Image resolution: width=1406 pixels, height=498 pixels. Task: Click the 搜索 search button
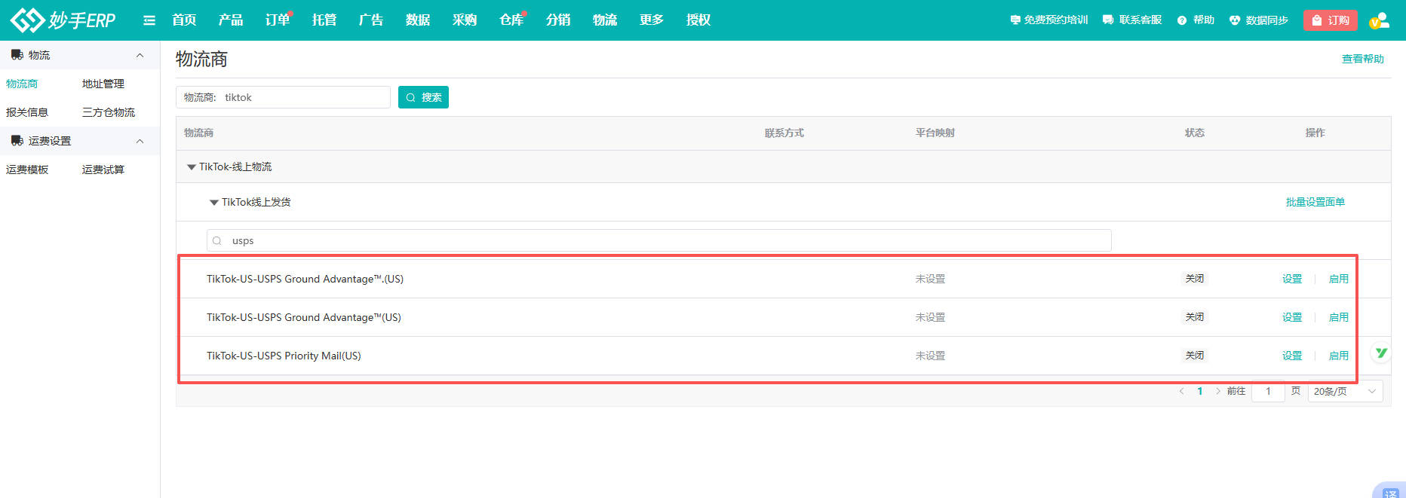point(423,97)
